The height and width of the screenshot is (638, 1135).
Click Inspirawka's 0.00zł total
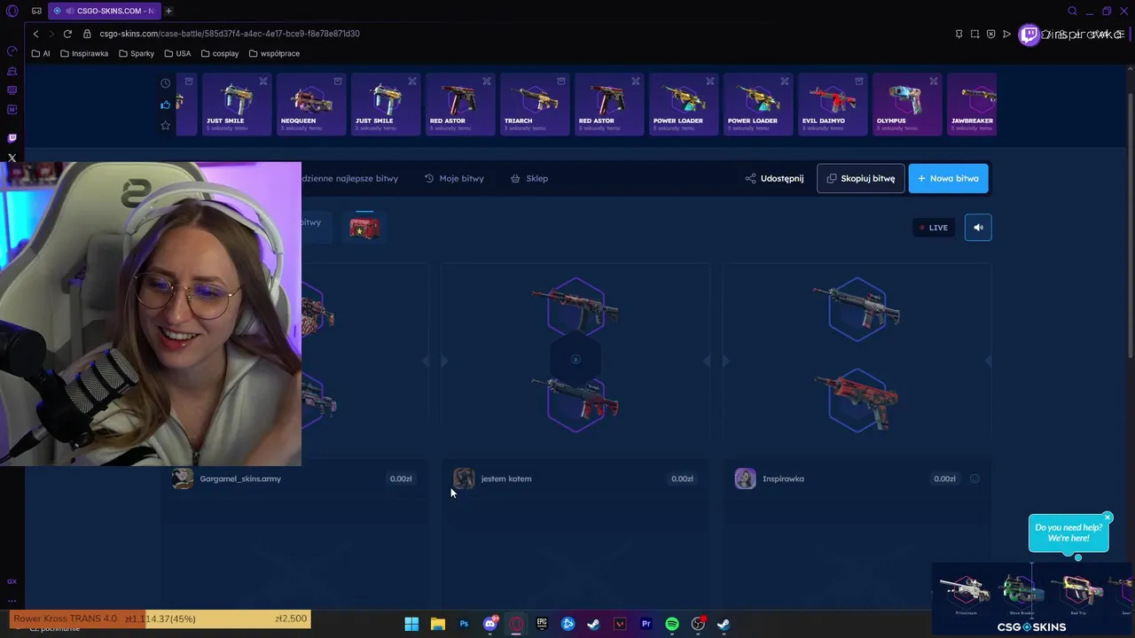pos(944,478)
